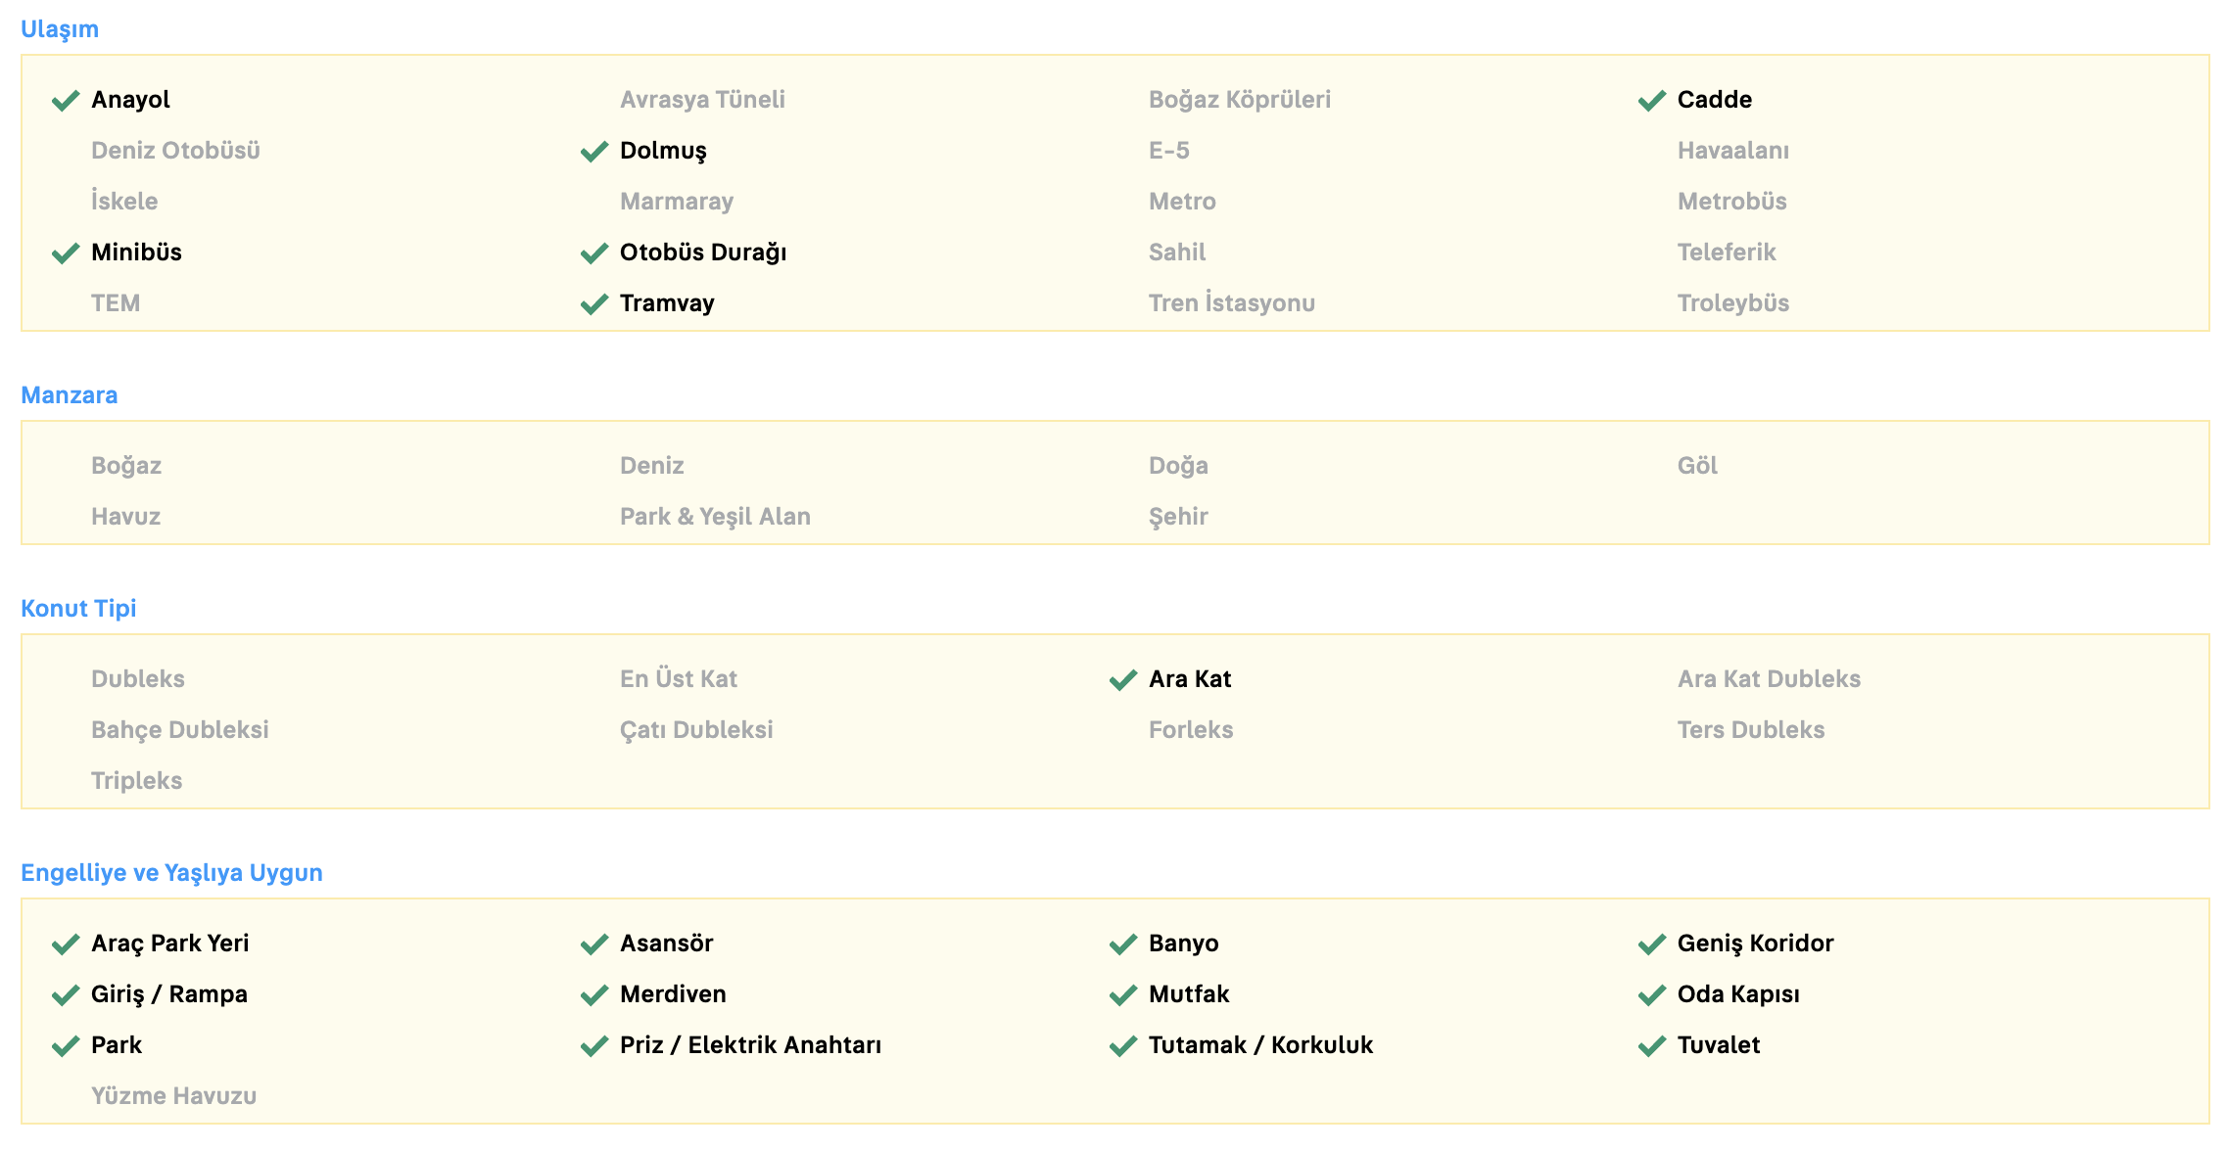Open the Konut Tipi heading
The width and height of the screenshot is (2227, 1151).
78,609
